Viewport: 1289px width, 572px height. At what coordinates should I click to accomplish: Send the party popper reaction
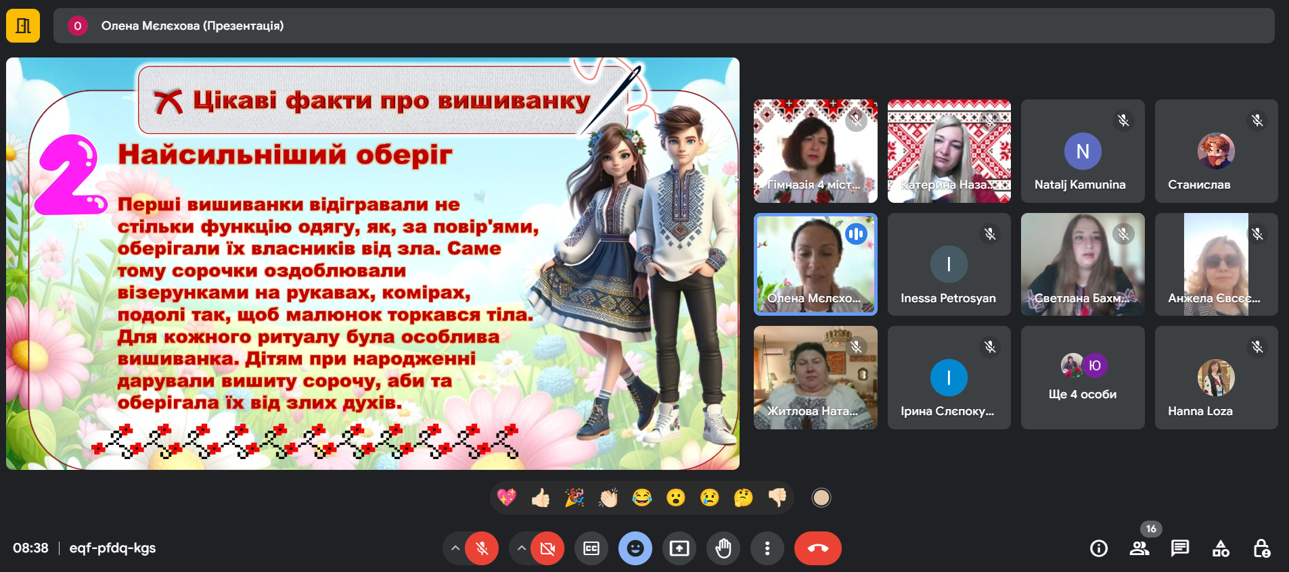(x=574, y=498)
